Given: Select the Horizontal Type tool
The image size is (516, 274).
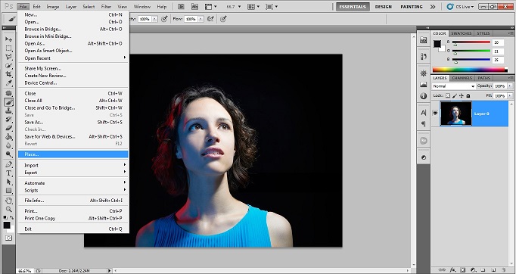Looking at the screenshot, I should 8,173.
